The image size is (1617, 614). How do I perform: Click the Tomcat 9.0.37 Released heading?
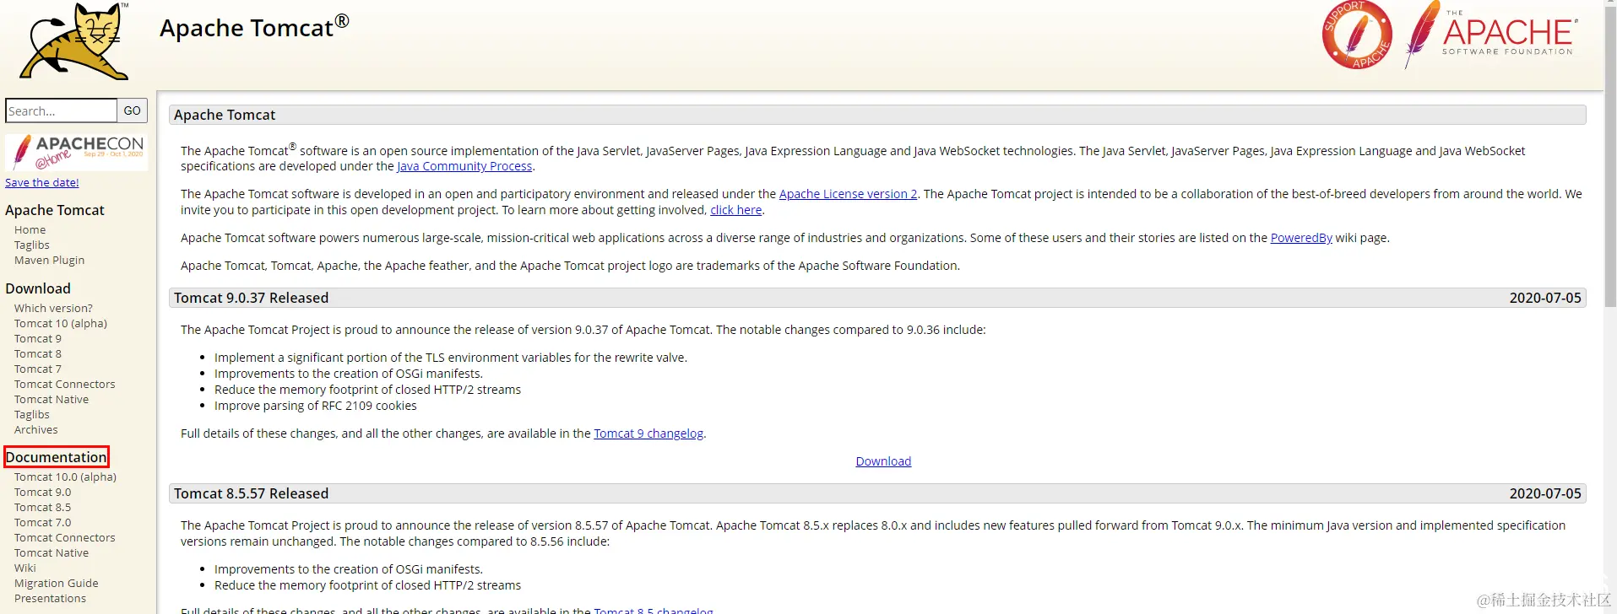click(252, 298)
